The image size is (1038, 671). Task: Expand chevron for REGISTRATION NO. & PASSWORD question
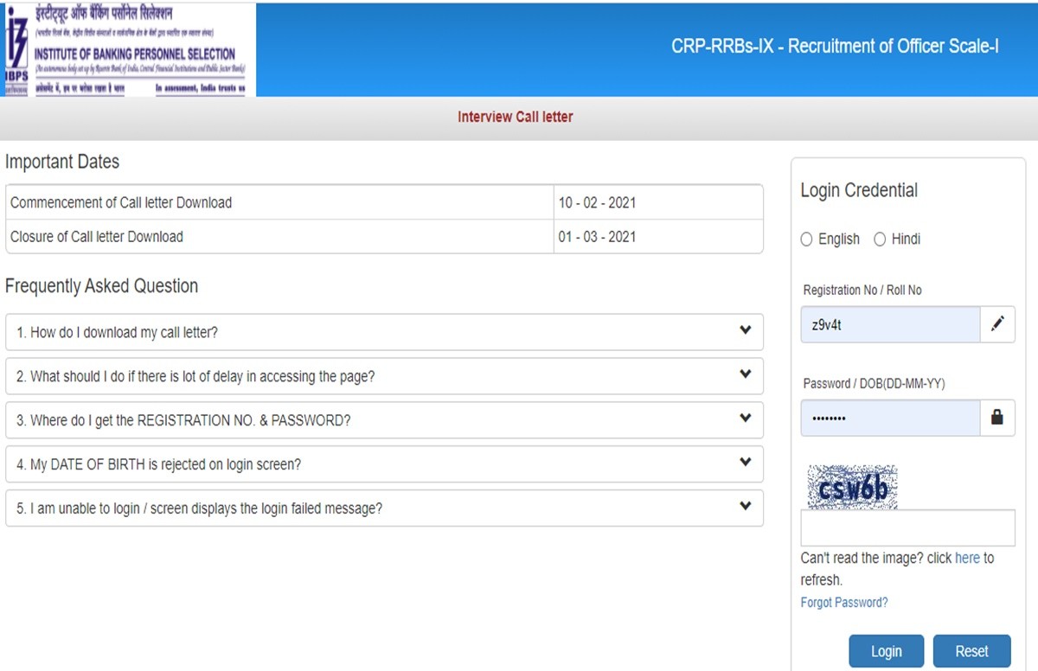tap(745, 419)
